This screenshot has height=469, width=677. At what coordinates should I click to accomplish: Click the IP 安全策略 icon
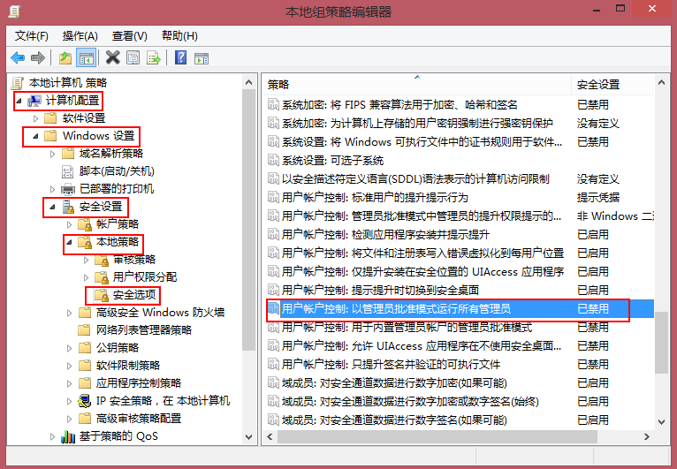coord(85,401)
